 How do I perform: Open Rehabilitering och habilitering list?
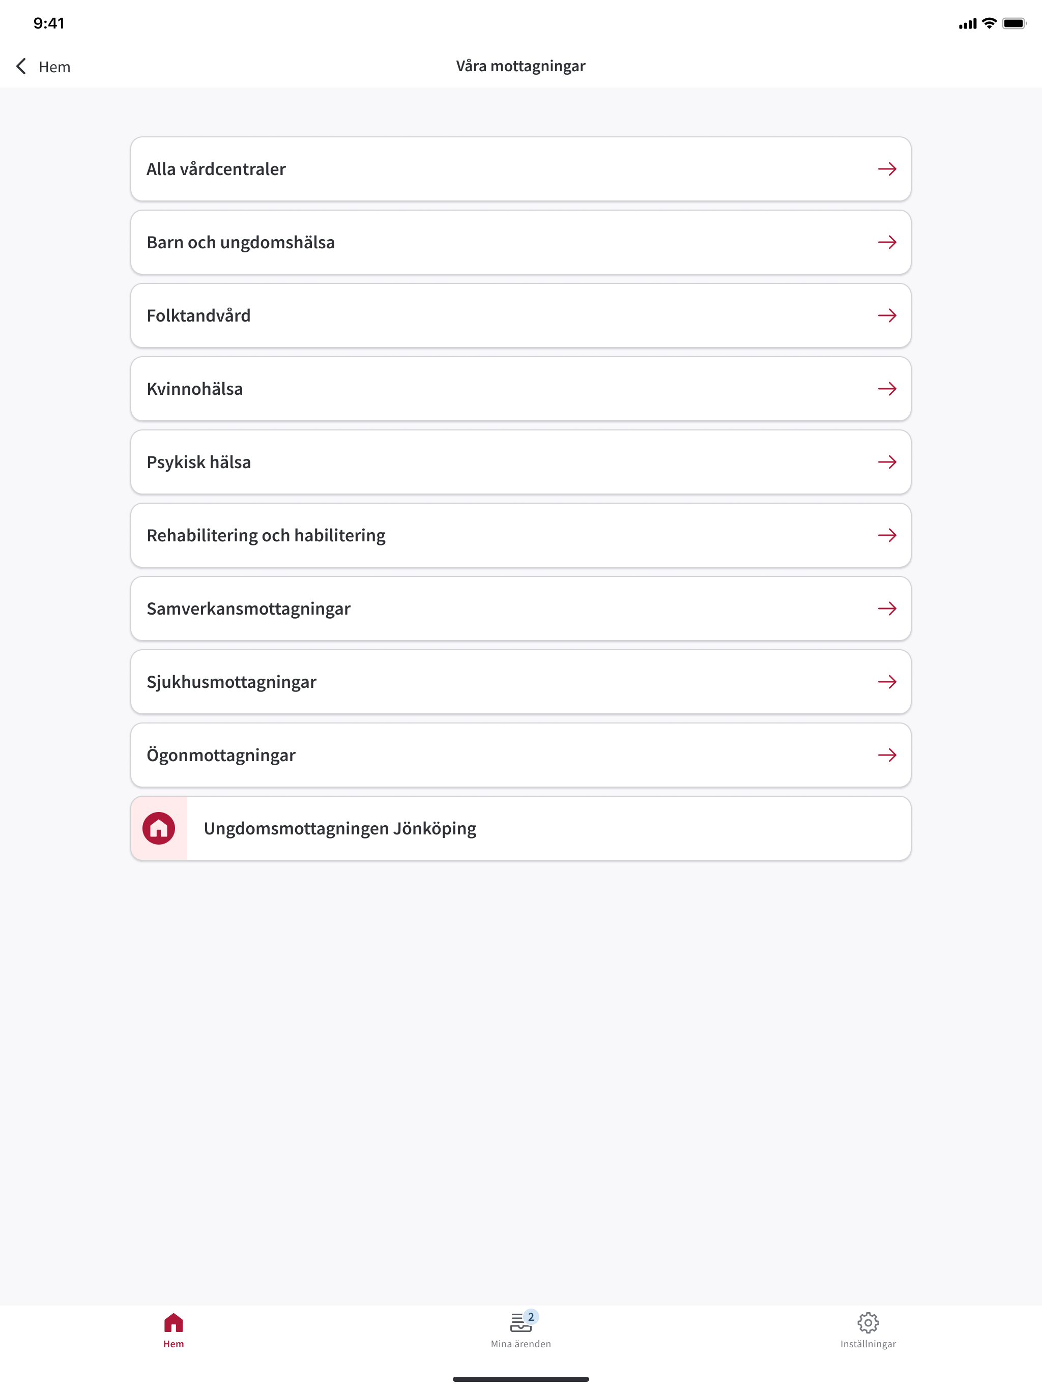coord(521,535)
